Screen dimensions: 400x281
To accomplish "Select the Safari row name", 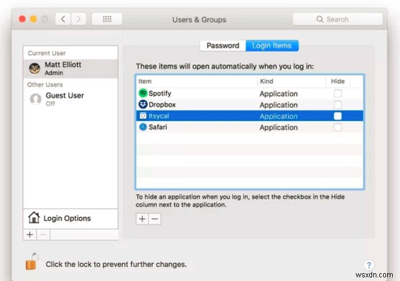I will point(158,127).
